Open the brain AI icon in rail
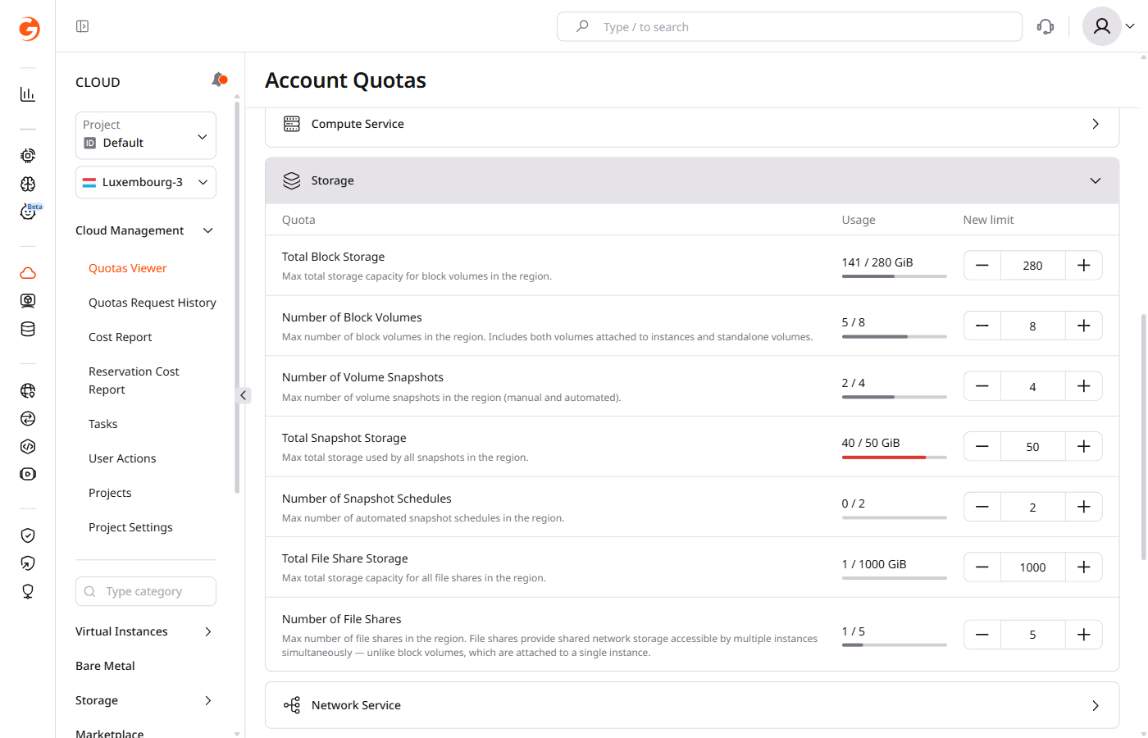Image resolution: width=1148 pixels, height=738 pixels. [28, 184]
